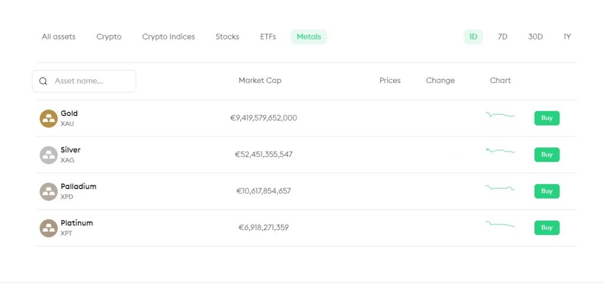The height and width of the screenshot is (286, 603).
Task: Open the ETFs tab
Action: coord(268,37)
